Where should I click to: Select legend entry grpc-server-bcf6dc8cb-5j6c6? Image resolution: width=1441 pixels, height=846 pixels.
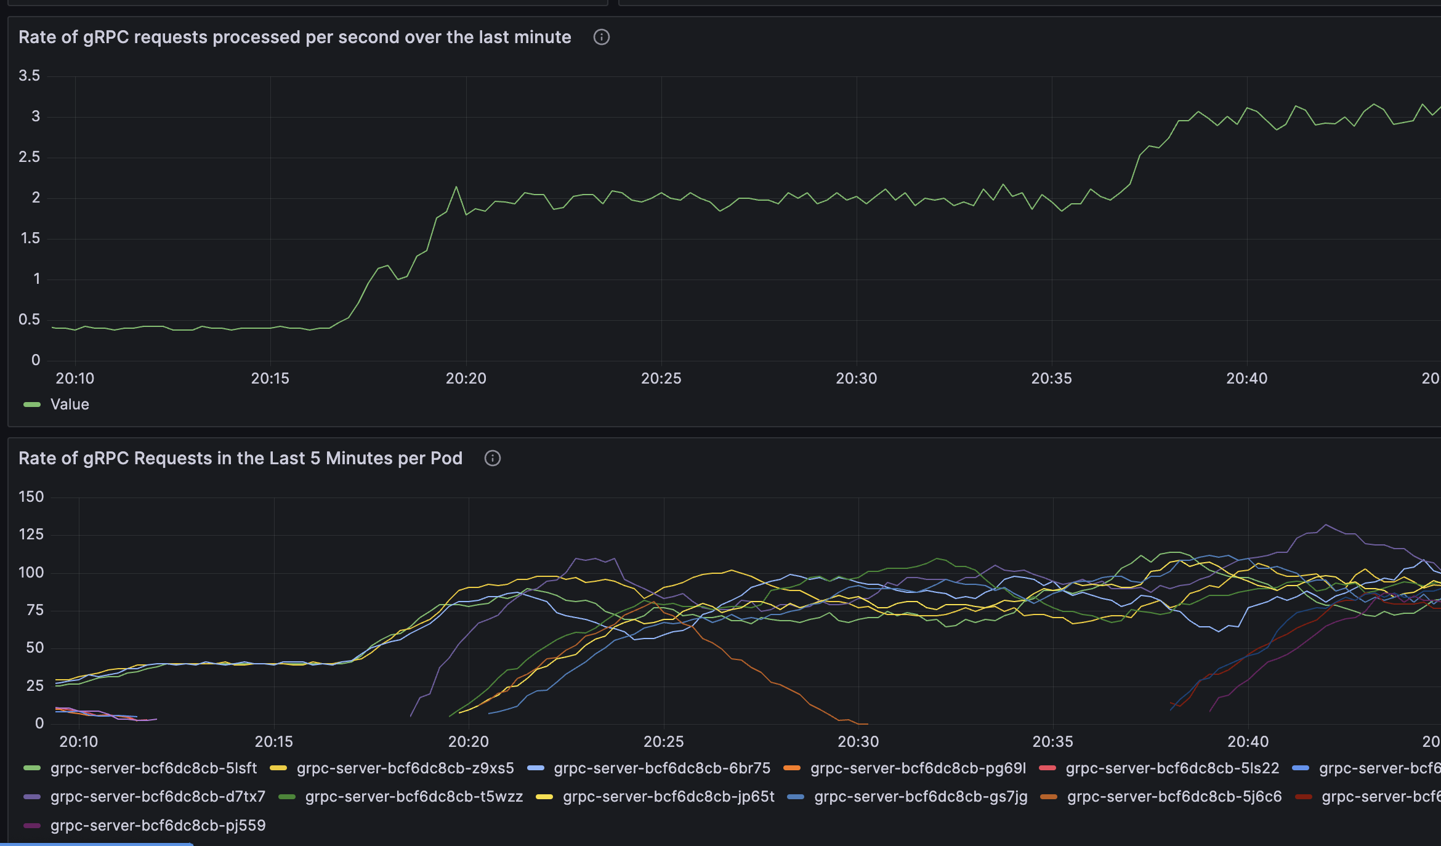(1174, 796)
